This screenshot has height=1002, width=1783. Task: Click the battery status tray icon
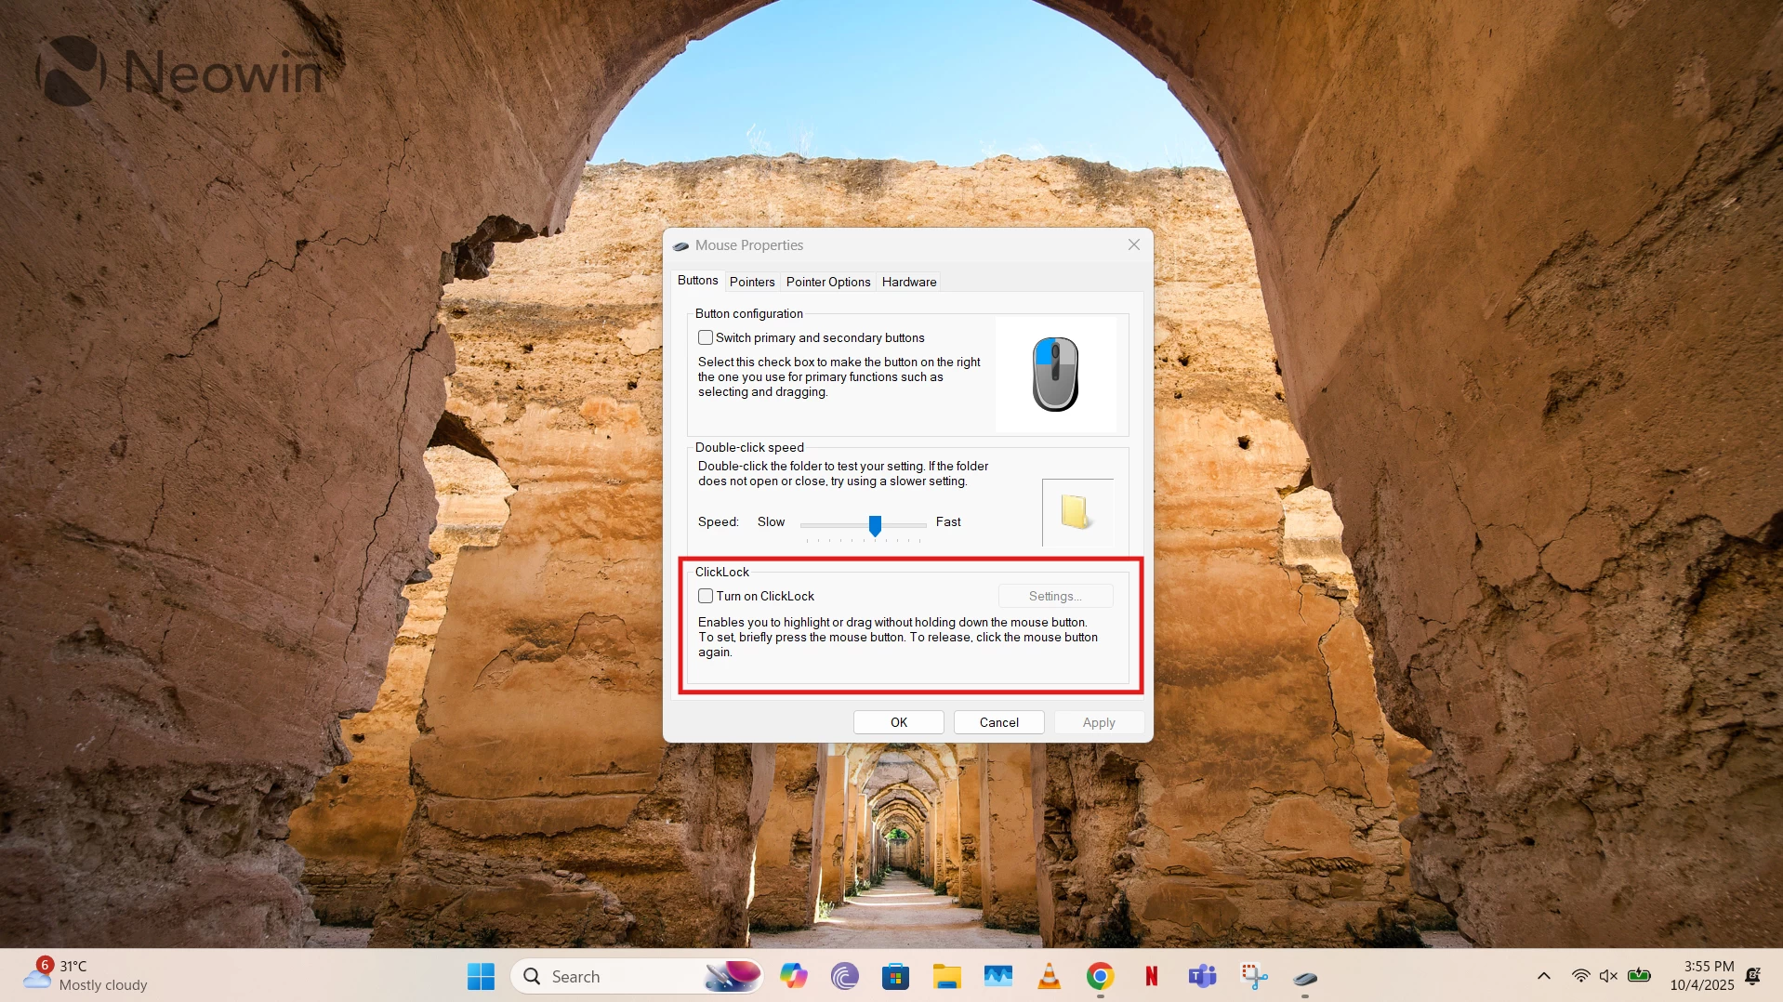coord(1639,976)
